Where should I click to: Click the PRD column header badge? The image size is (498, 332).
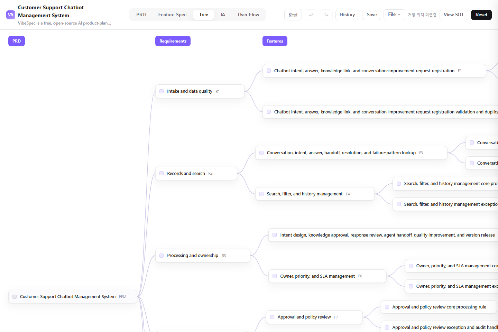click(17, 41)
